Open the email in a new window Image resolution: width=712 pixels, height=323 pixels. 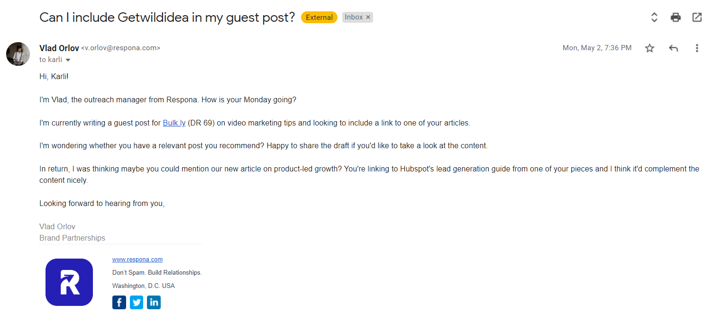click(697, 18)
